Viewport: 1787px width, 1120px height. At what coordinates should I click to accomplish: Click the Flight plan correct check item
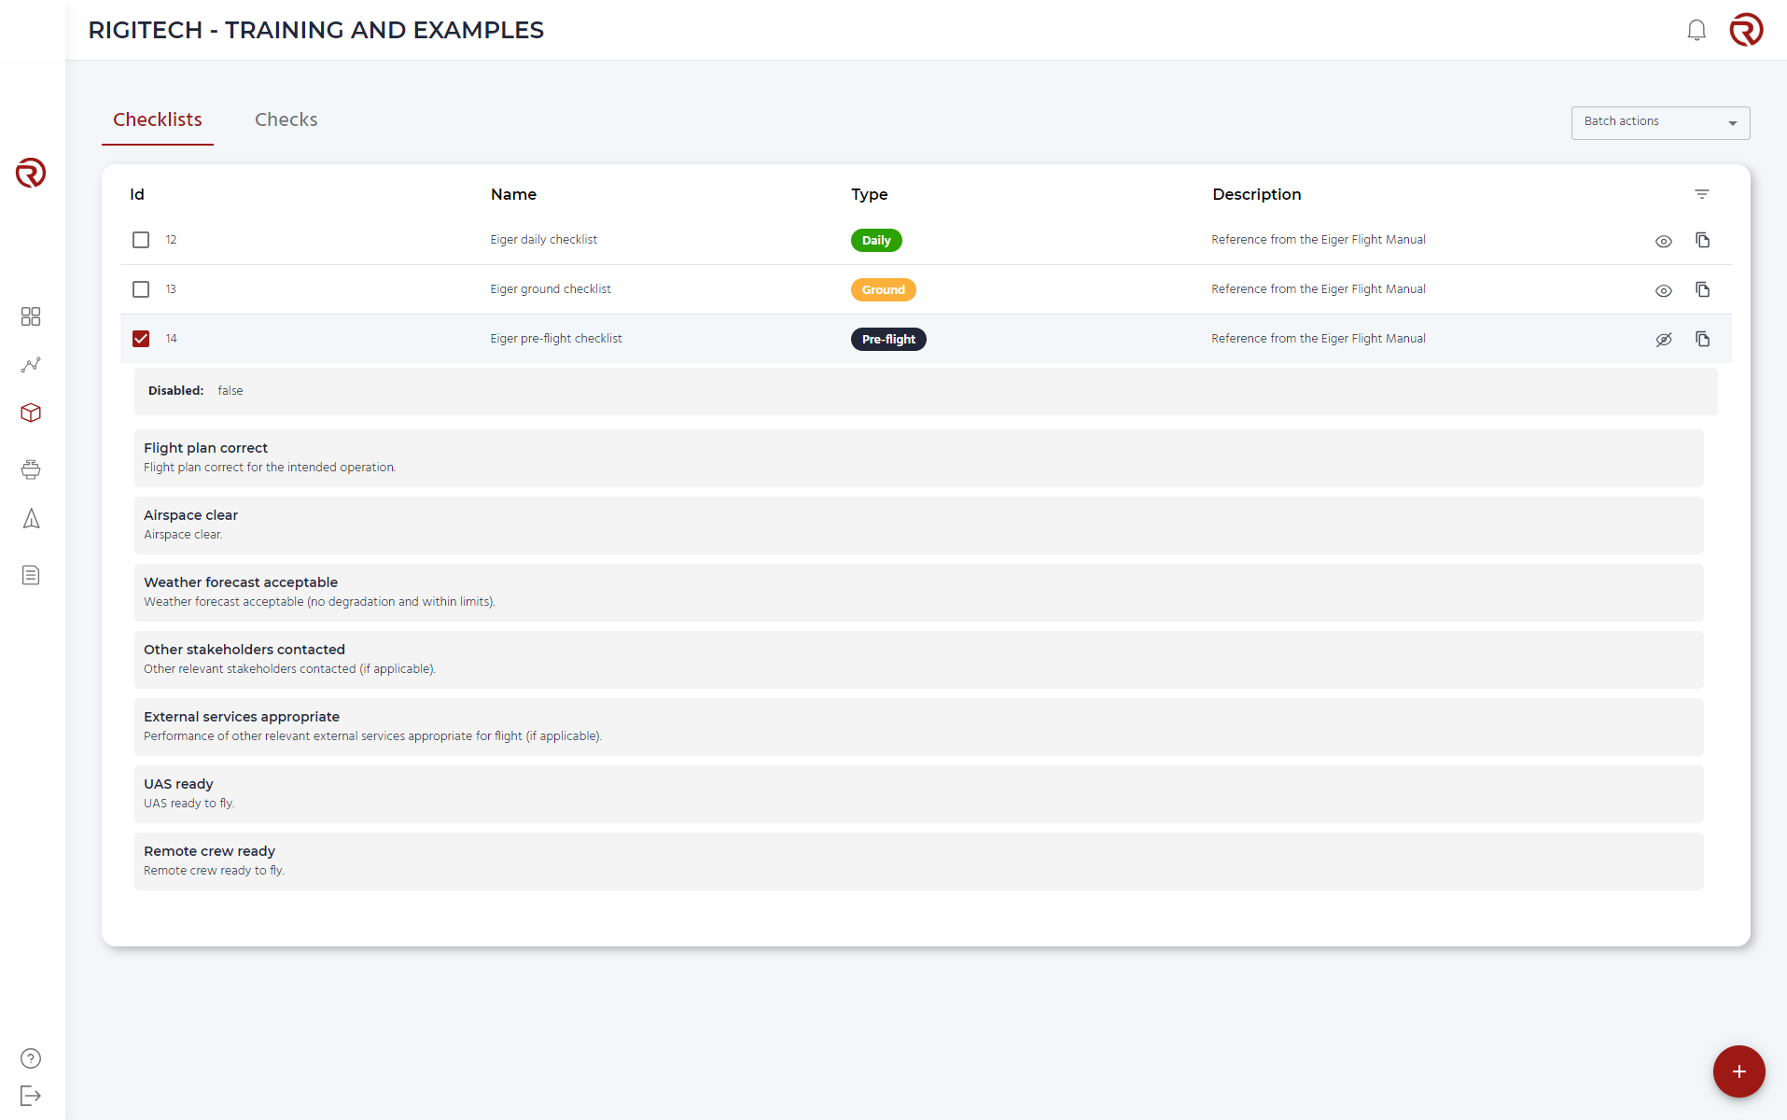coord(919,457)
